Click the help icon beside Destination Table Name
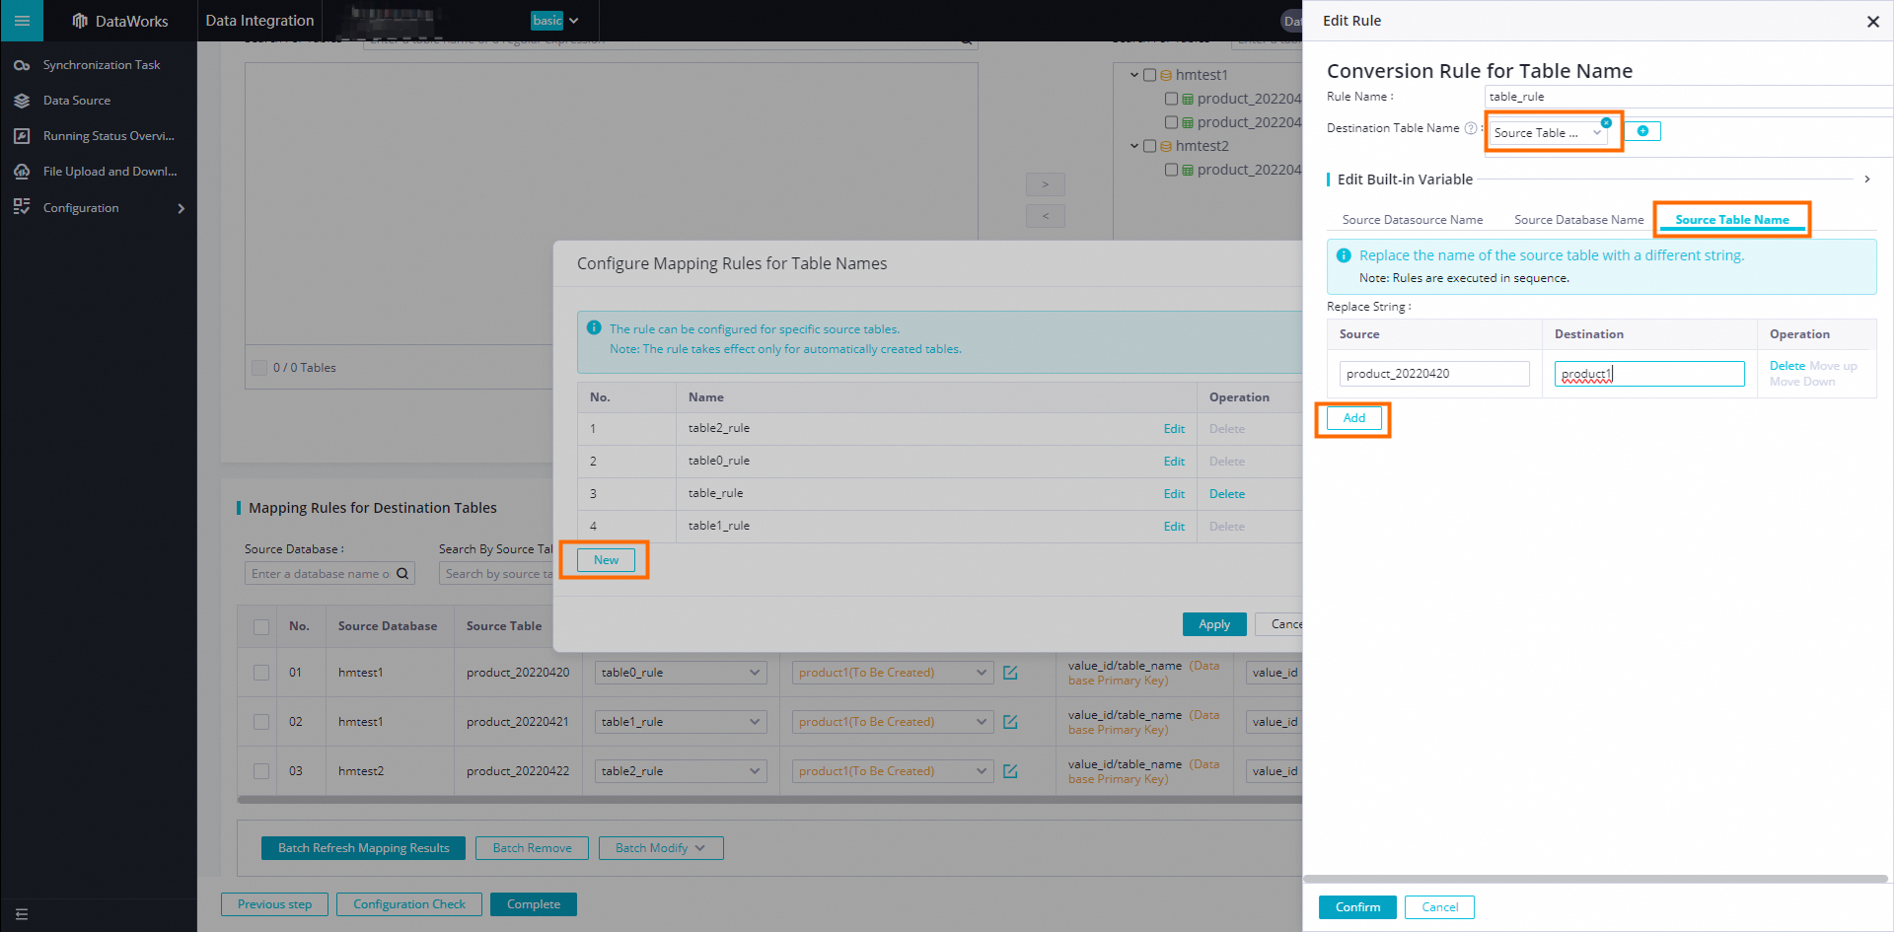Viewport: 1894px width, 932px height. pos(1471,128)
